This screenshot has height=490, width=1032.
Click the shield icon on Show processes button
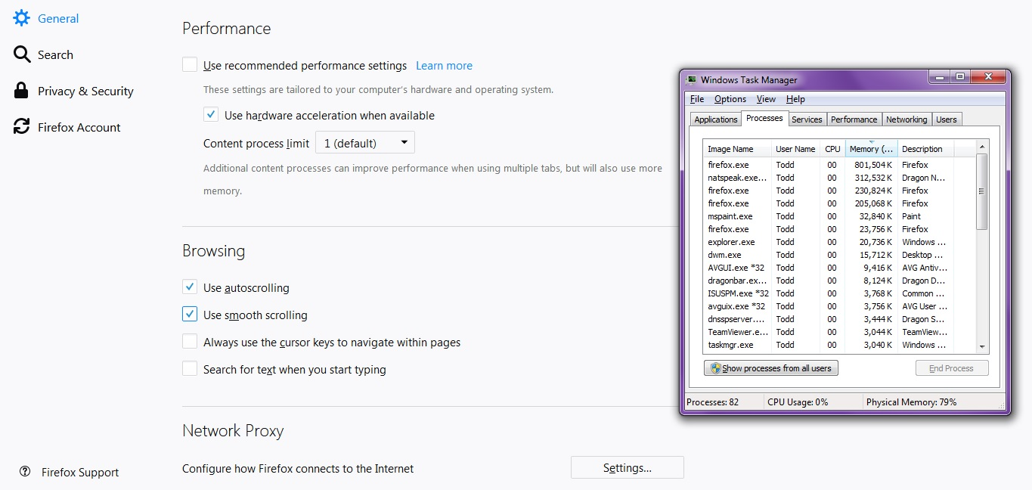(716, 368)
